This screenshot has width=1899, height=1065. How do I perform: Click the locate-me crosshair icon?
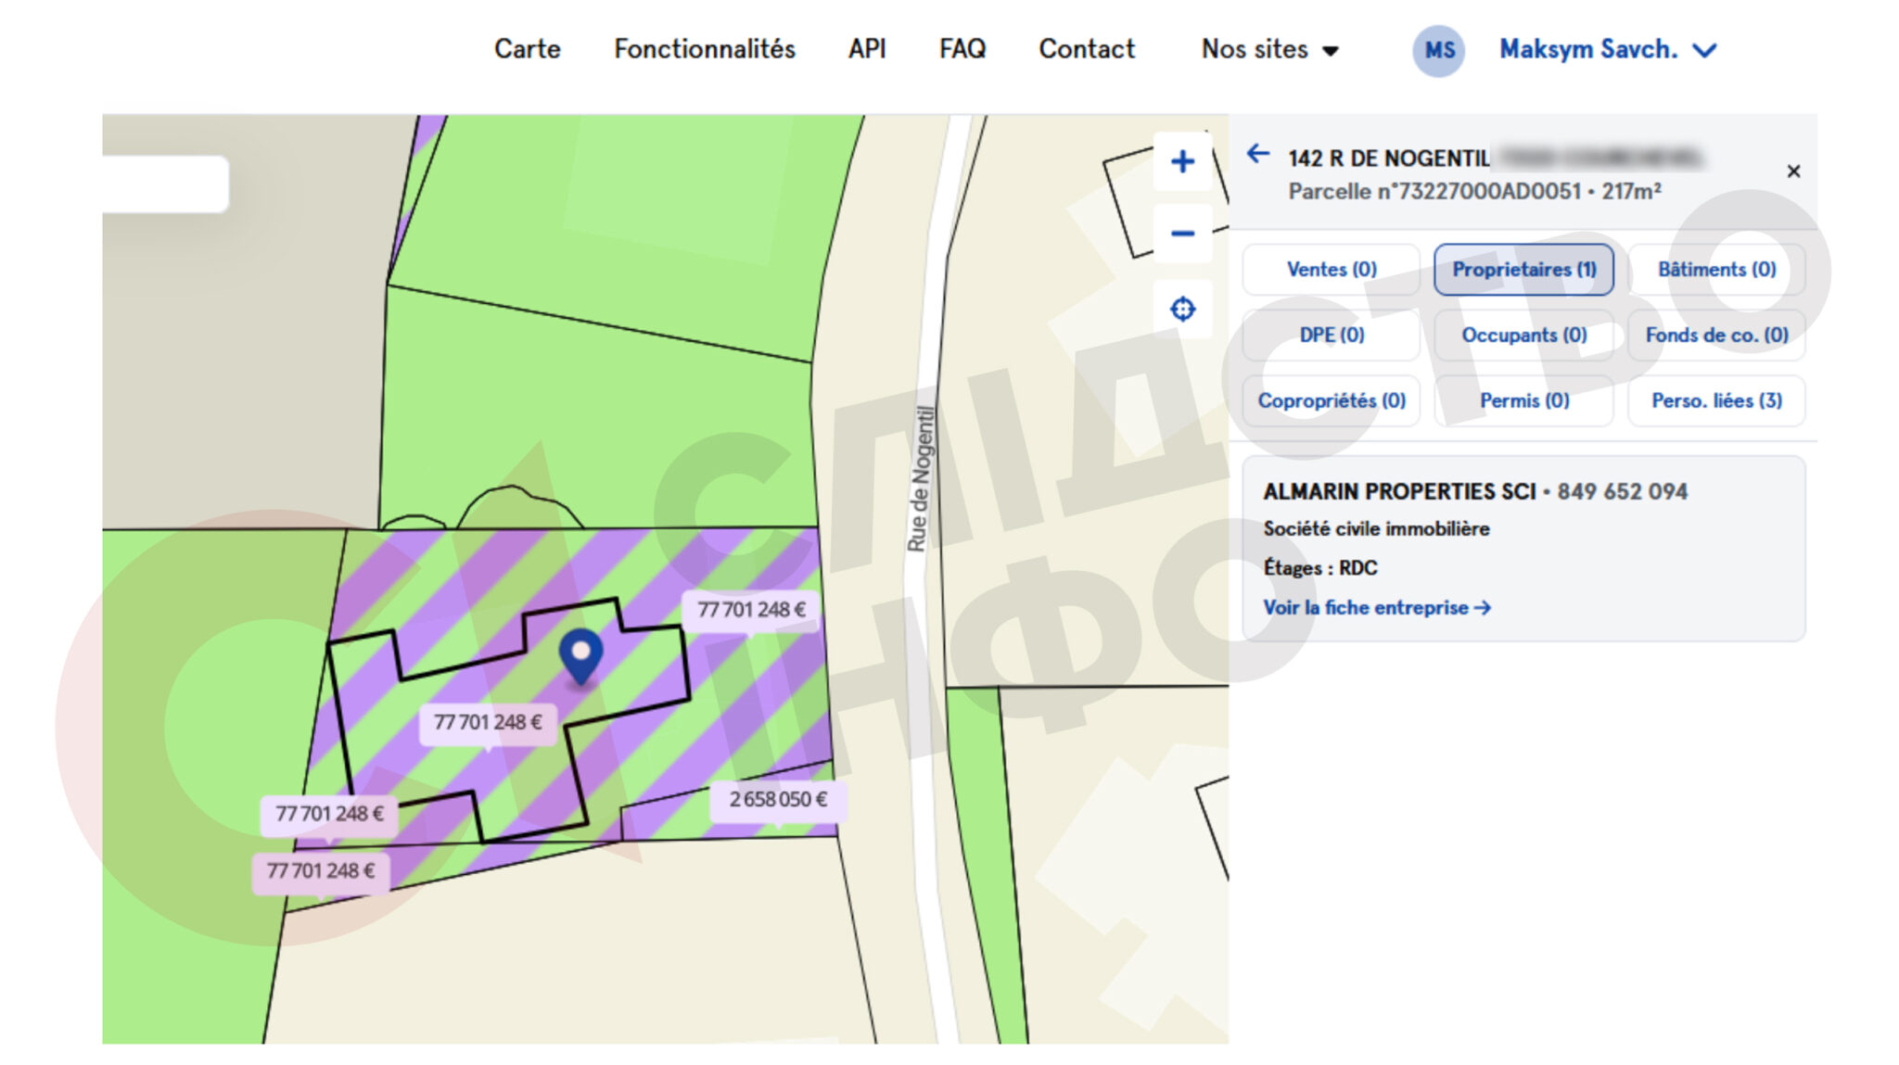click(1181, 309)
